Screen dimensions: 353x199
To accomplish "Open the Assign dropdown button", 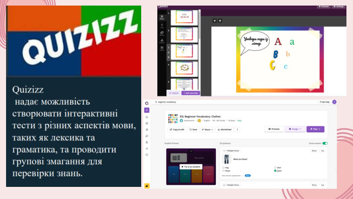I will [295, 129].
